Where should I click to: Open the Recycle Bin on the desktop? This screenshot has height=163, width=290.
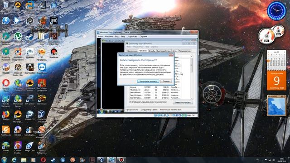(x=6, y=6)
